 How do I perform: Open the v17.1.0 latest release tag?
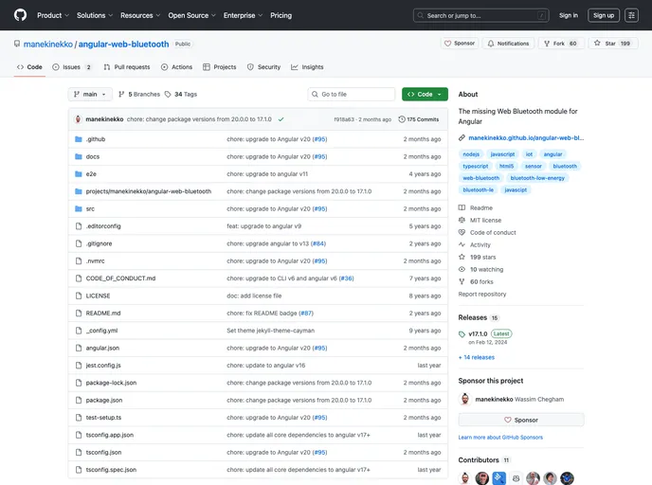click(x=478, y=334)
